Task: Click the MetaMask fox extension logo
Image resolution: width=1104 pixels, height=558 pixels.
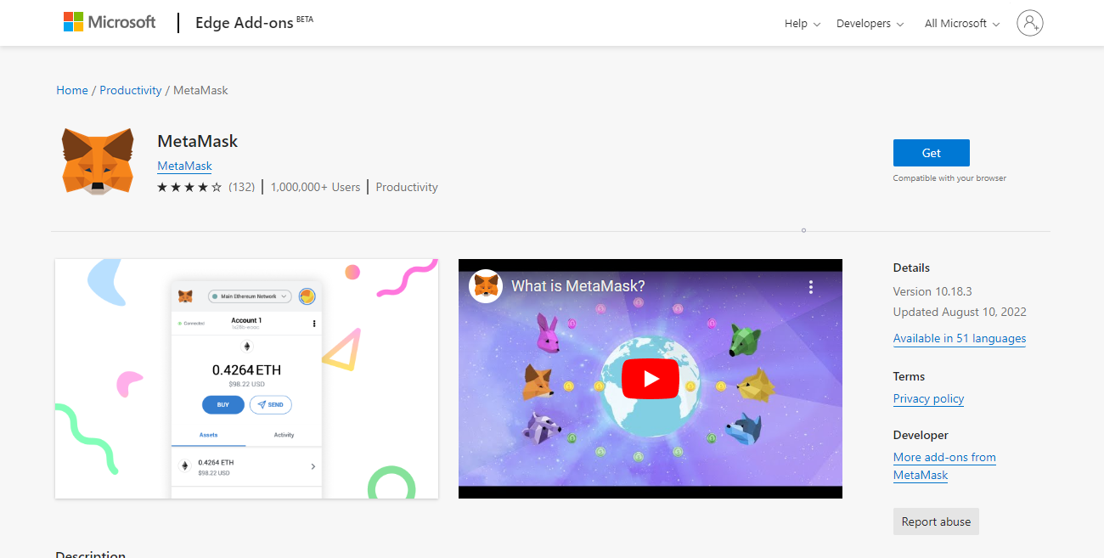Action: 98,161
